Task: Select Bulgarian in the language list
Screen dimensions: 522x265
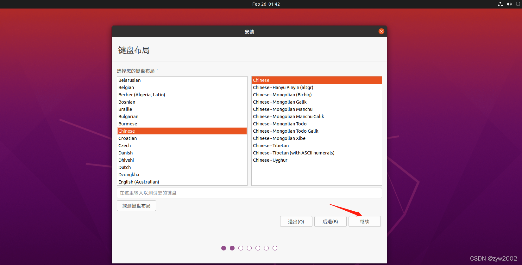Action: (182, 117)
